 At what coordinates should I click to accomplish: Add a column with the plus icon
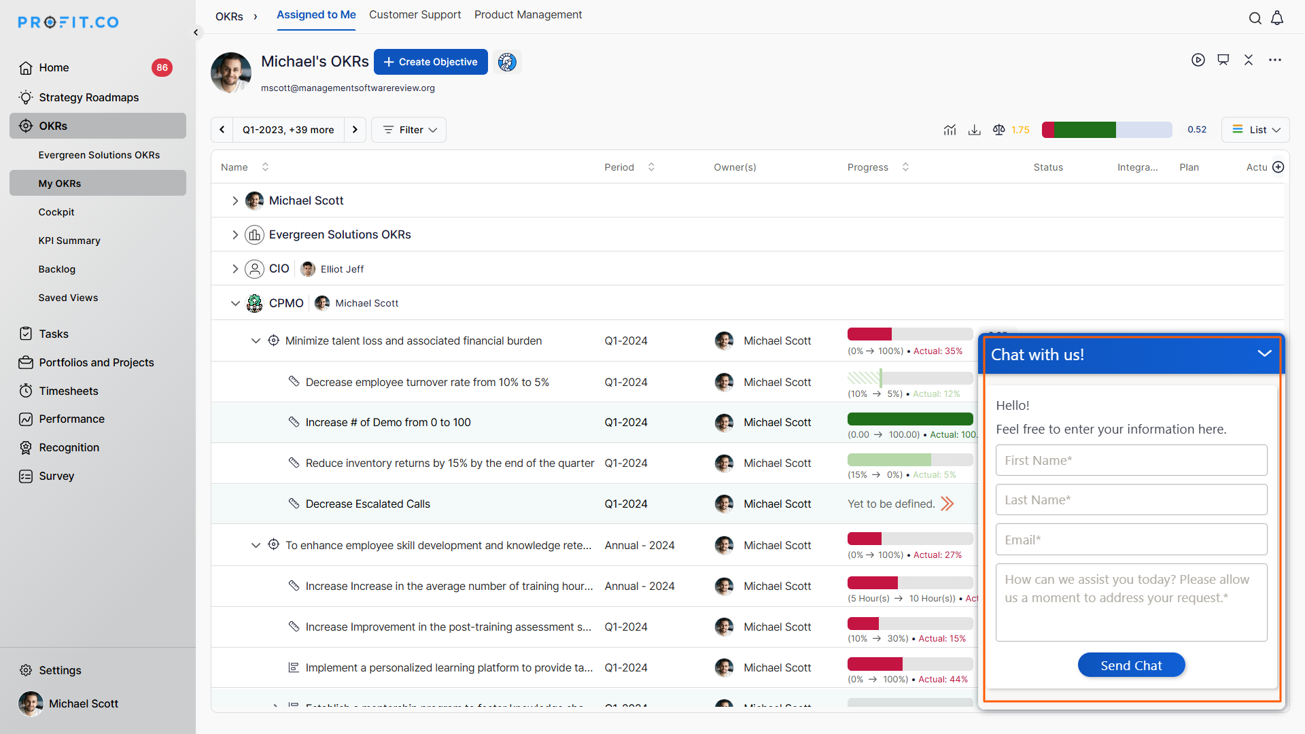1278,167
